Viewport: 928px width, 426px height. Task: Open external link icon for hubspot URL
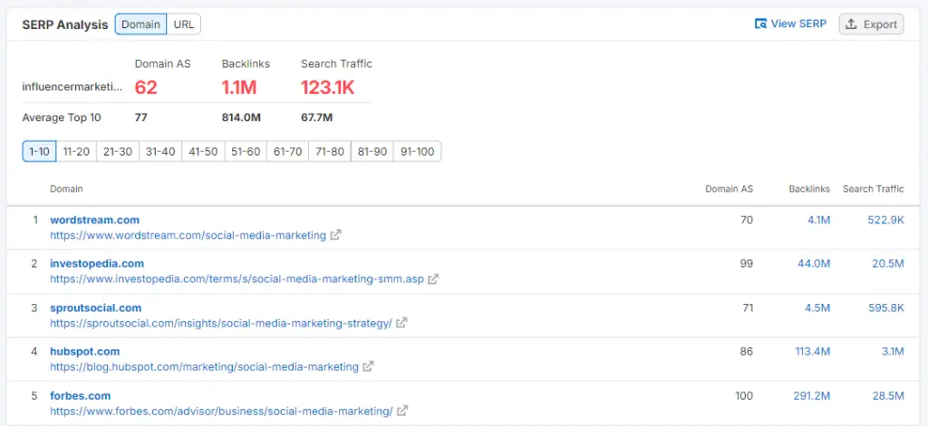(368, 367)
